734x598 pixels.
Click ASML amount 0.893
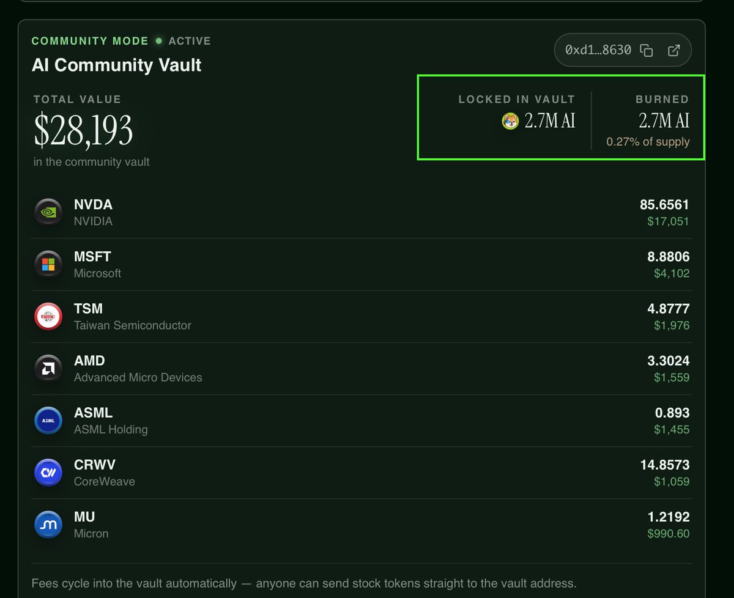(x=672, y=413)
